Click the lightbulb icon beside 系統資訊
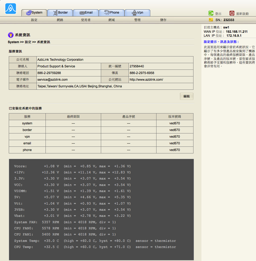The height and width of the screenshot is (261, 256). 11,35
